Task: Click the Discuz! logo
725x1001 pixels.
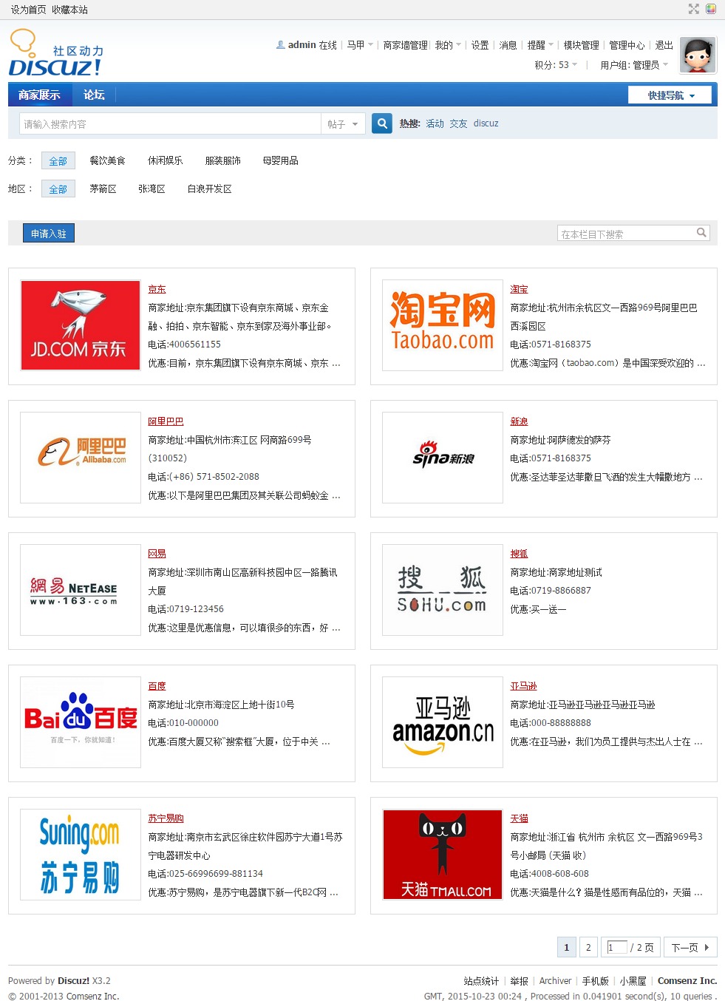Action: click(56, 52)
